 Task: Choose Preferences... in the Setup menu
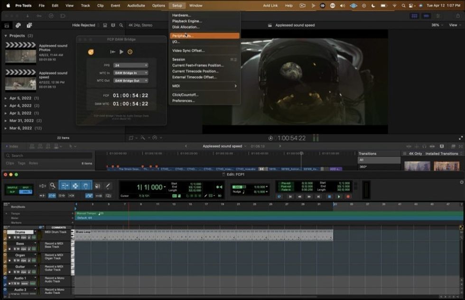coord(205,101)
